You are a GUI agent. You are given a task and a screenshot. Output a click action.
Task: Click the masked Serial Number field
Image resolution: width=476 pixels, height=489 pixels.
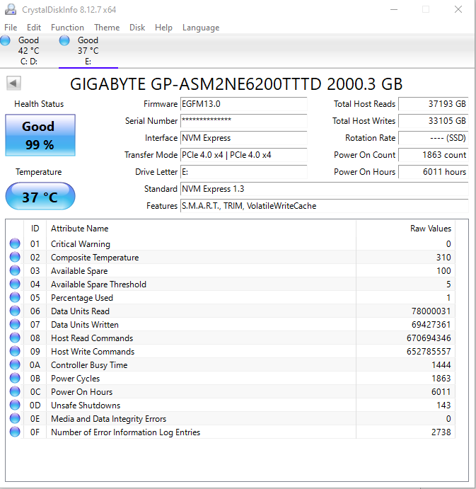click(244, 121)
